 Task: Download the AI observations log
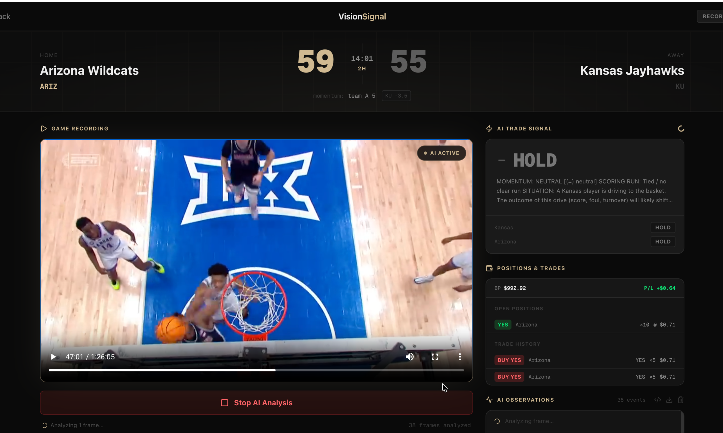point(669,400)
